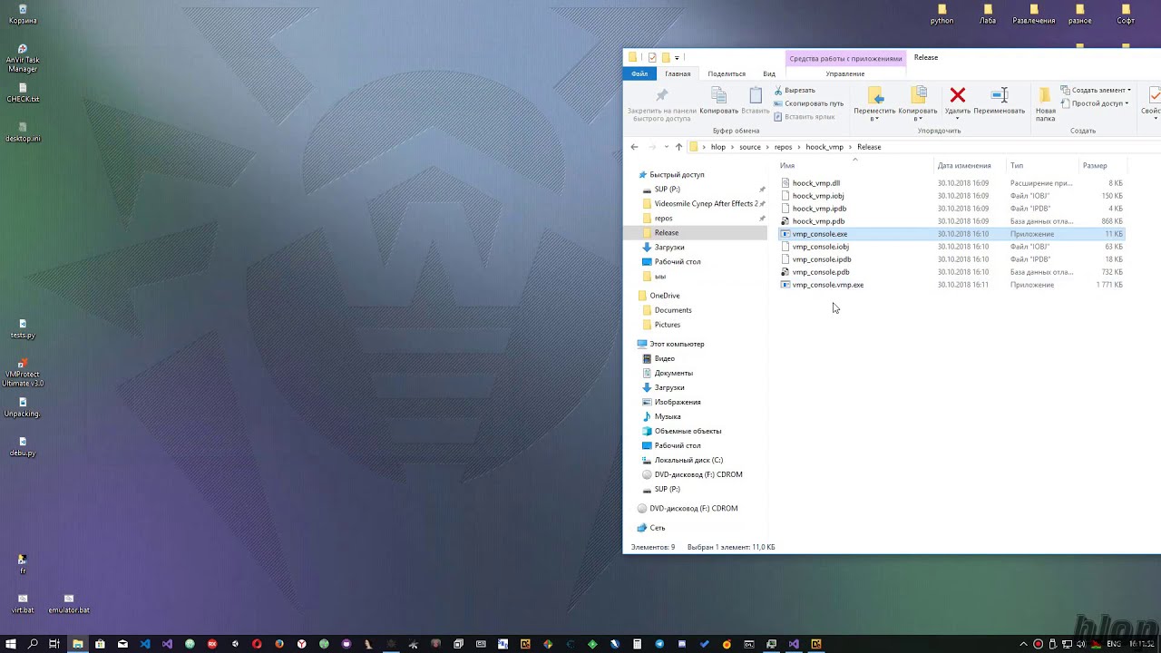This screenshot has height=653, width=1161.
Task: Select the CHECK.txt desktop file
Action: click(x=23, y=93)
